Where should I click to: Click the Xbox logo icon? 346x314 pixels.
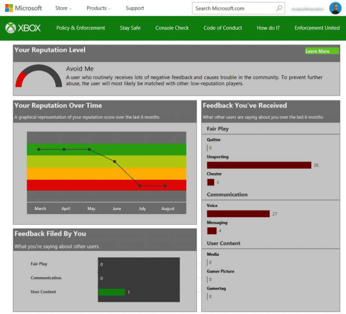tap(11, 28)
